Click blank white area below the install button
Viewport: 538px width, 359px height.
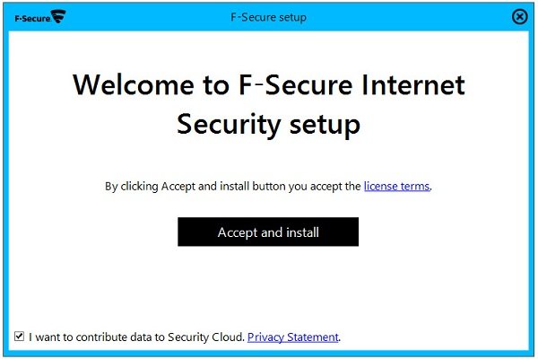pyautogui.click(x=268, y=287)
